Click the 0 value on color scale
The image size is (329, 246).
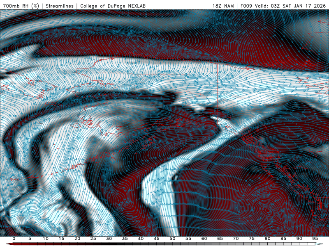14,239
